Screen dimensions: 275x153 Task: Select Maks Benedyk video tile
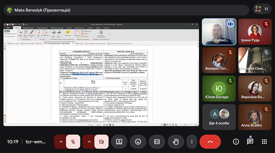219,32
